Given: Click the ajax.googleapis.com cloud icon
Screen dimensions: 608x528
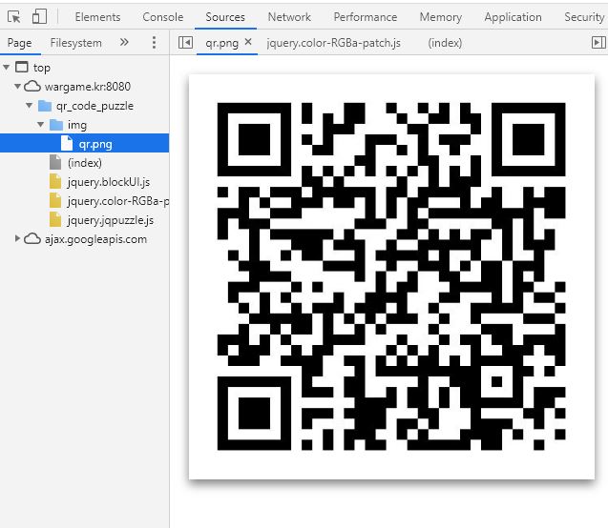Looking at the screenshot, I should coord(32,239).
